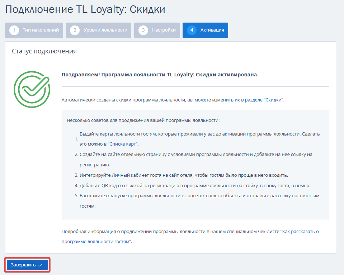344x275 pixels.
Task: Click text Несколько советов для продвижения
Action: pos(143,120)
